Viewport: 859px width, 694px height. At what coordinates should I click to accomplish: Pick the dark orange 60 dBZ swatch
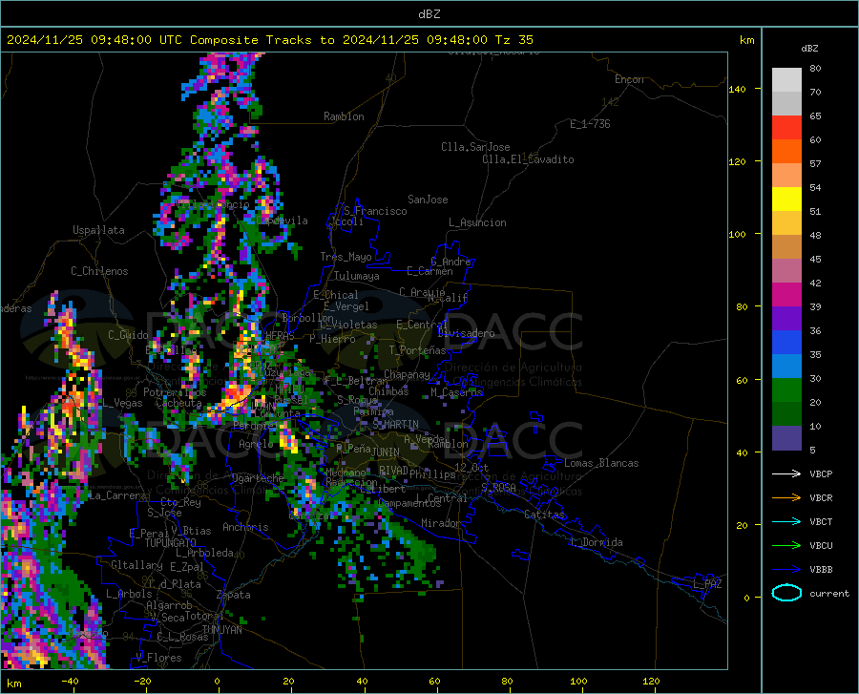click(x=786, y=152)
